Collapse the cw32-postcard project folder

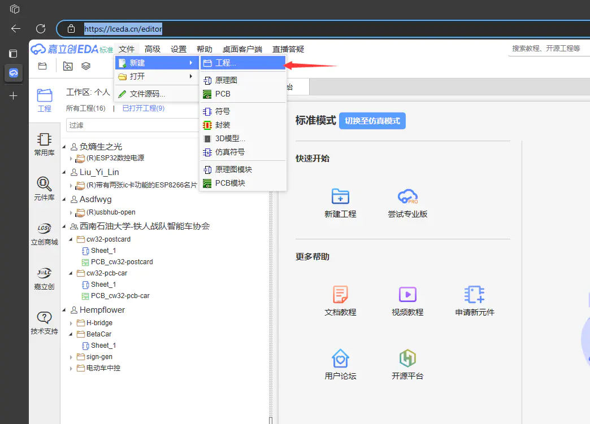tap(71, 239)
